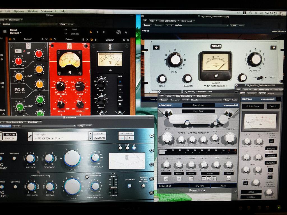The image size is (287, 215).
Task: Open the STRIPbus B Solid Cons. selector
Action: coord(253,106)
